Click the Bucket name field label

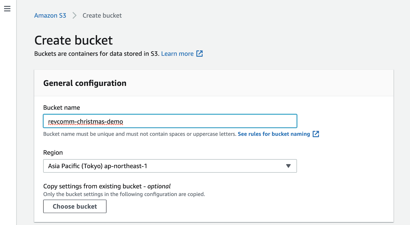[x=62, y=108]
